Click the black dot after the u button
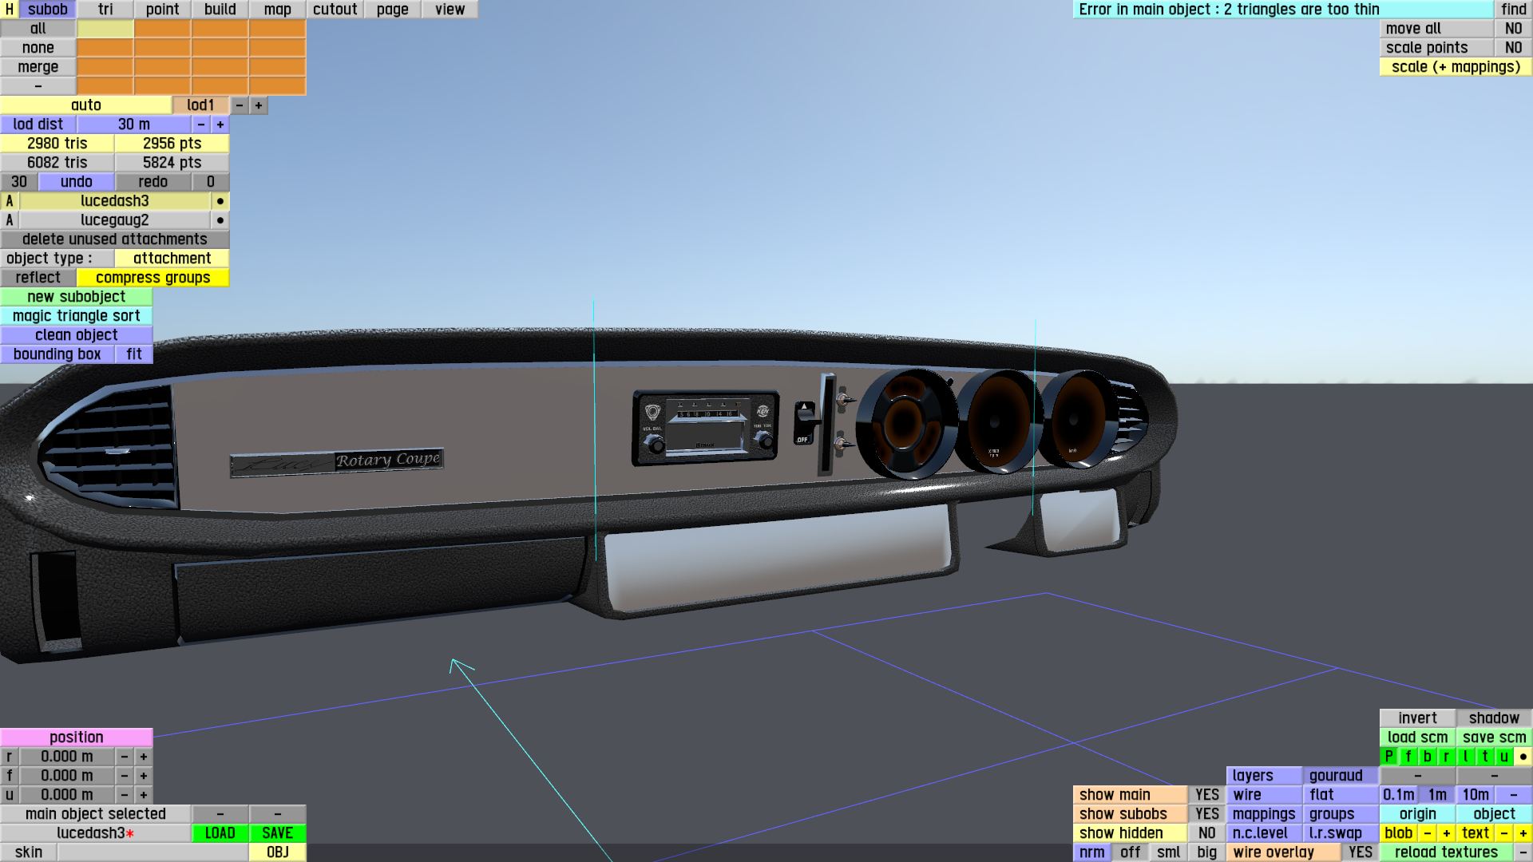This screenshot has width=1533, height=862. pos(1523,757)
